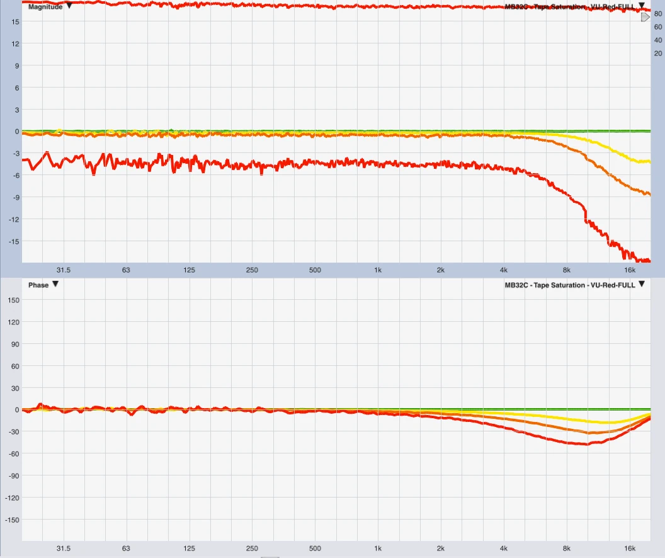Click the 80 mark on coherence scale
Screen dimensions: 665x558
click(x=658, y=13)
